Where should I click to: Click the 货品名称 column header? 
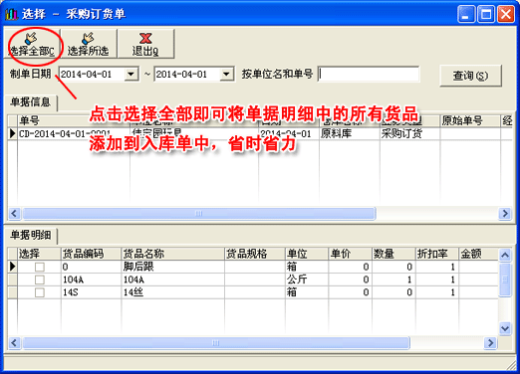coord(173,254)
